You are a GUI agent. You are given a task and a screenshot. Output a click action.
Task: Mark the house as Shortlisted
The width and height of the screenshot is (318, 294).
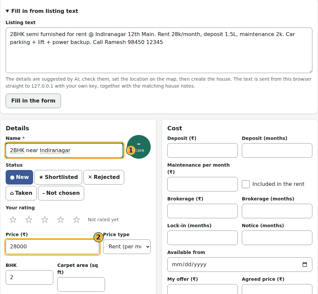(58, 177)
